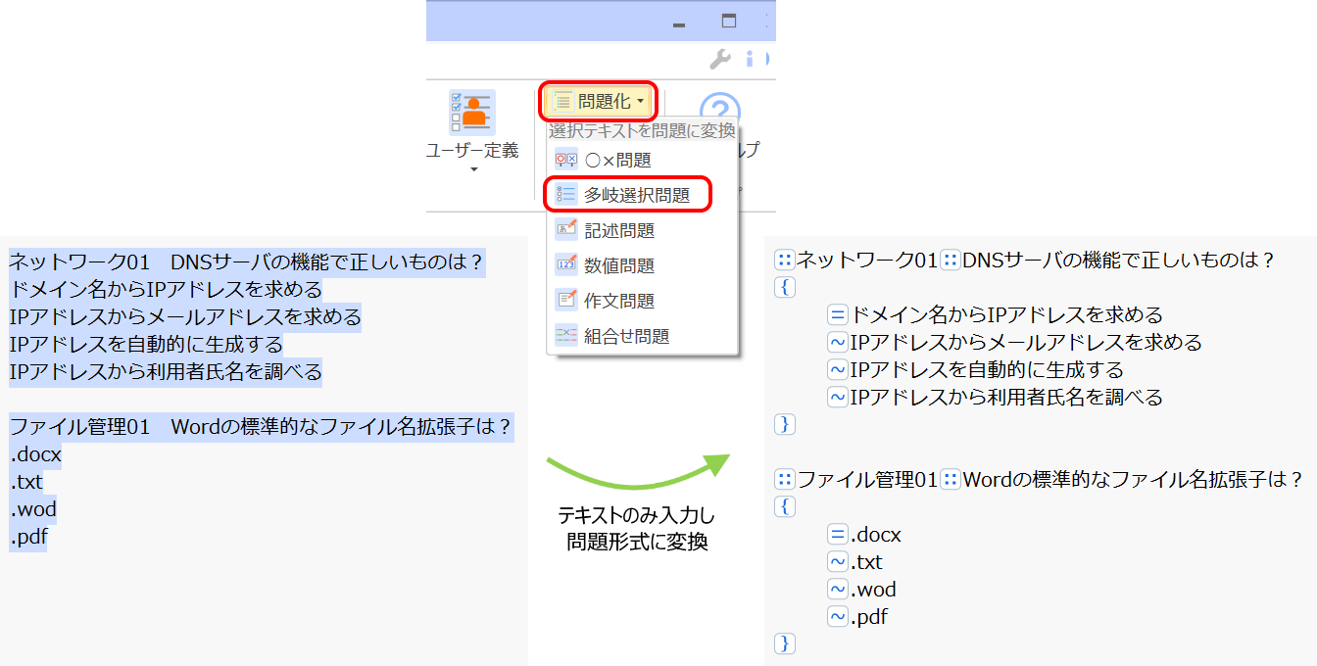
Task: Click the :: marker before ファイル管理01
Action: (784, 480)
